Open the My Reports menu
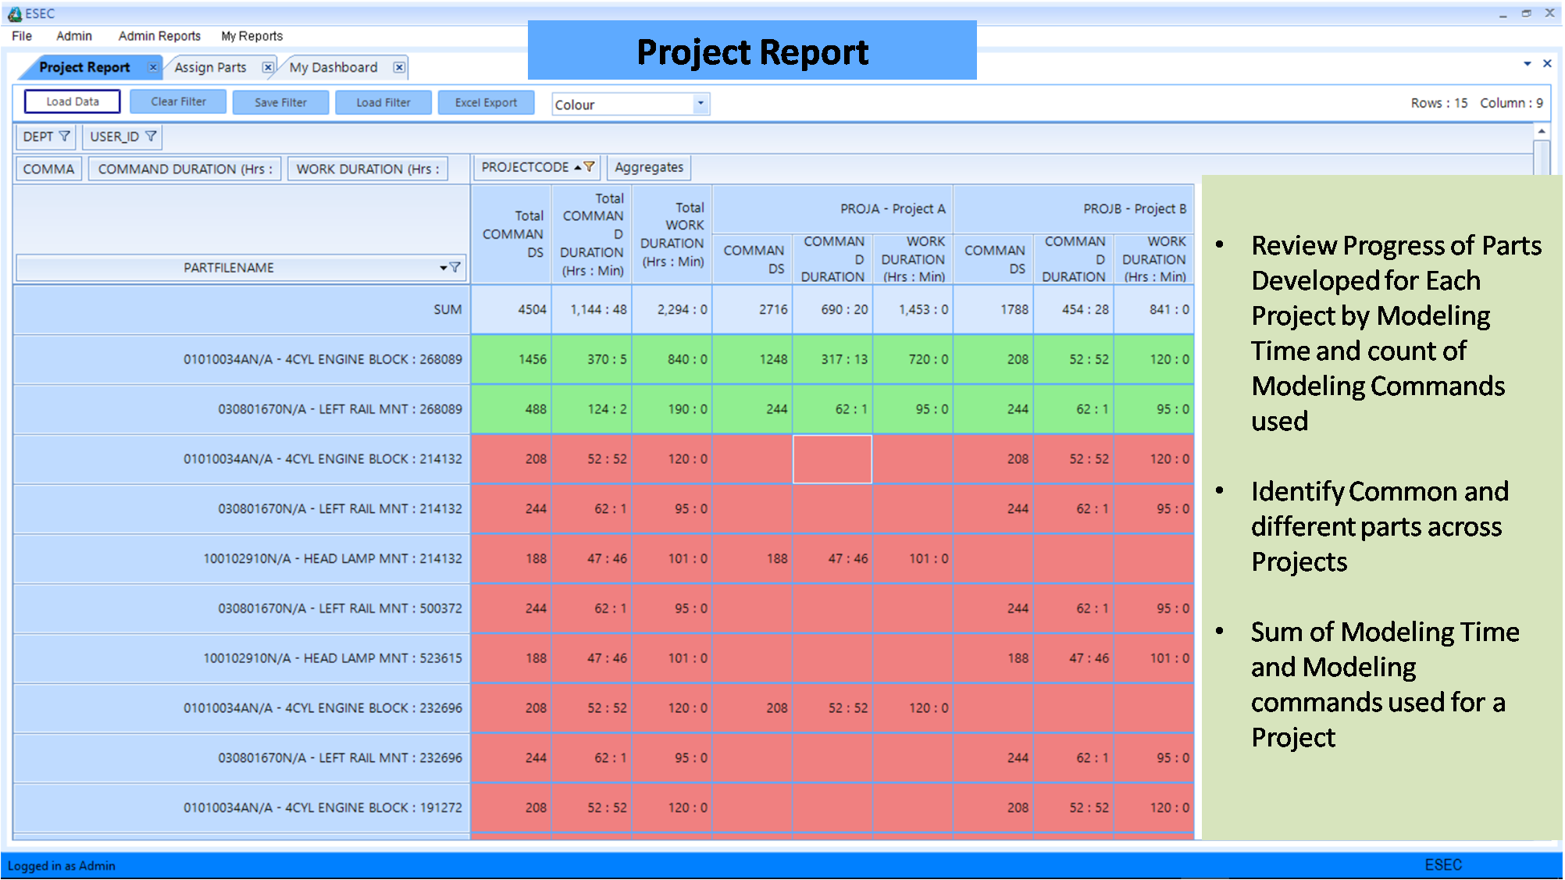Viewport: 1565px width, 880px height. [x=251, y=36]
